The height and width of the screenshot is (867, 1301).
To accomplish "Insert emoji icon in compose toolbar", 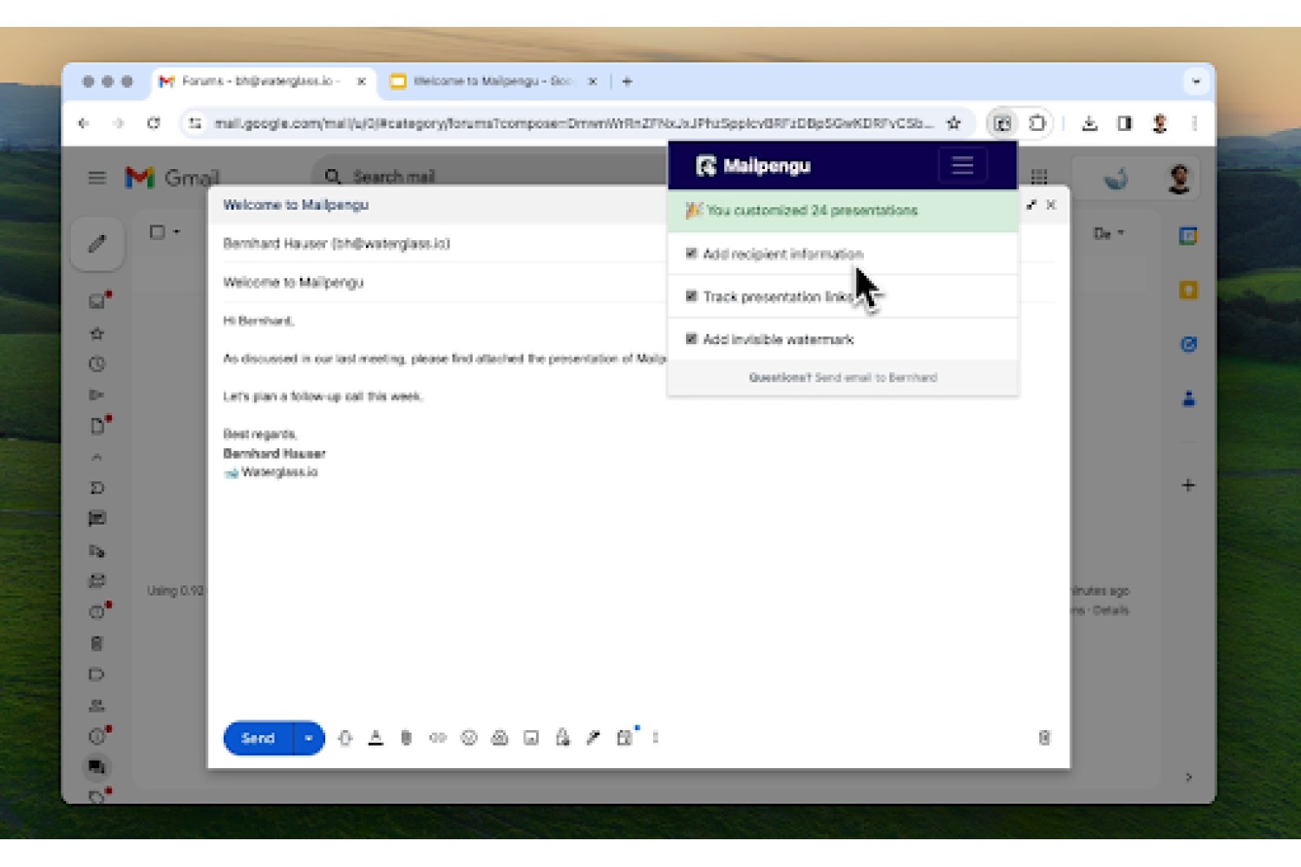I will 468,738.
